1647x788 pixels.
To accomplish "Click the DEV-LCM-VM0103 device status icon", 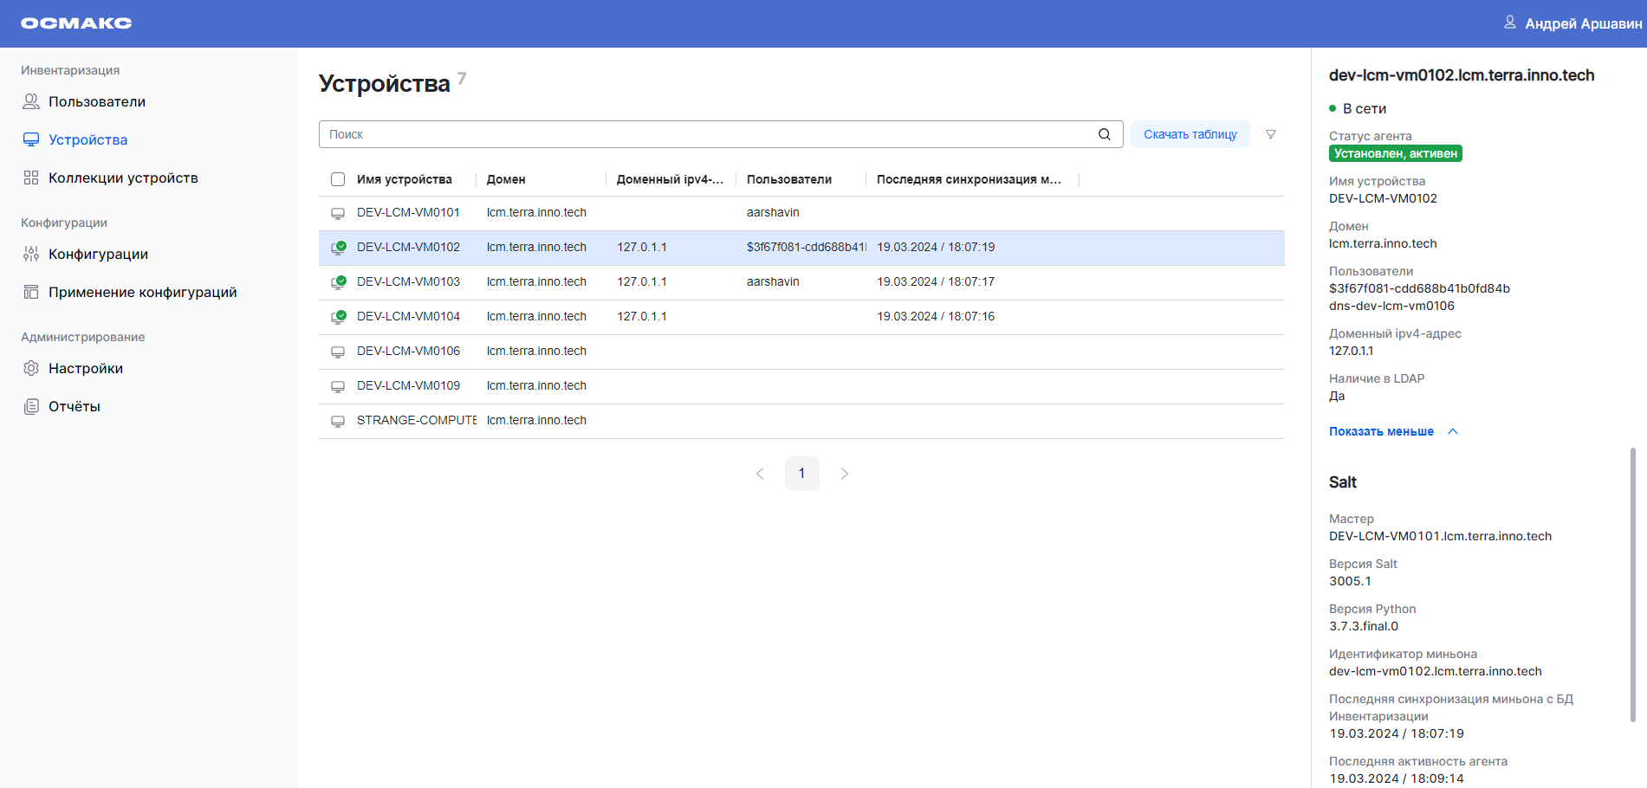I will pyautogui.click(x=338, y=282).
